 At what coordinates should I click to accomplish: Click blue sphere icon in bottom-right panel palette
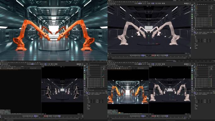point(192,70)
